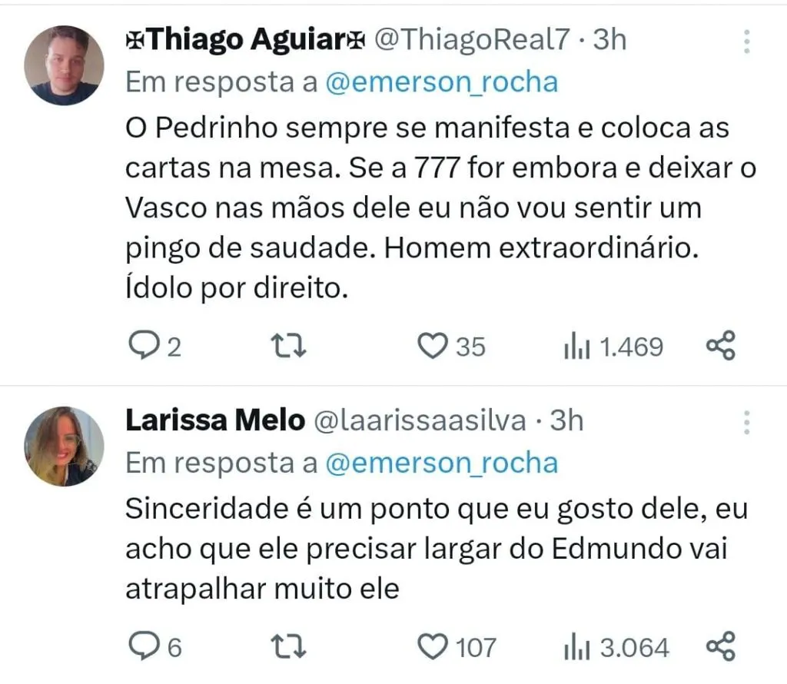This screenshot has height=684, width=787.
Task: Click the Thiago Aguiar display name
Action: click(244, 41)
